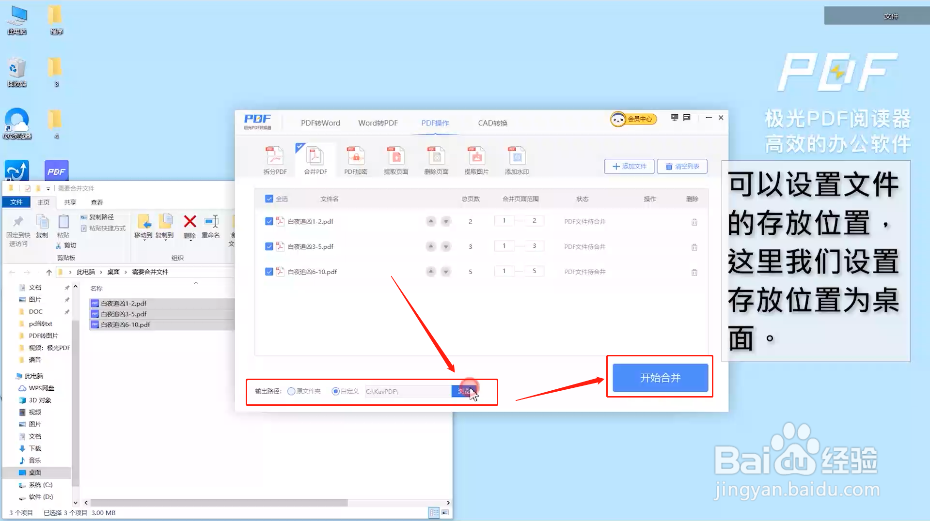Uncheck the 白夜追凶6-10.pdf row checkbox

(x=269, y=272)
